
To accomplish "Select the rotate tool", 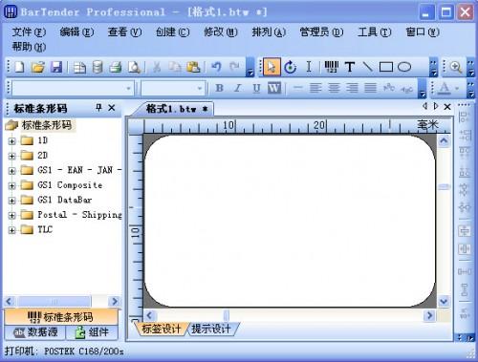I will click(x=290, y=67).
